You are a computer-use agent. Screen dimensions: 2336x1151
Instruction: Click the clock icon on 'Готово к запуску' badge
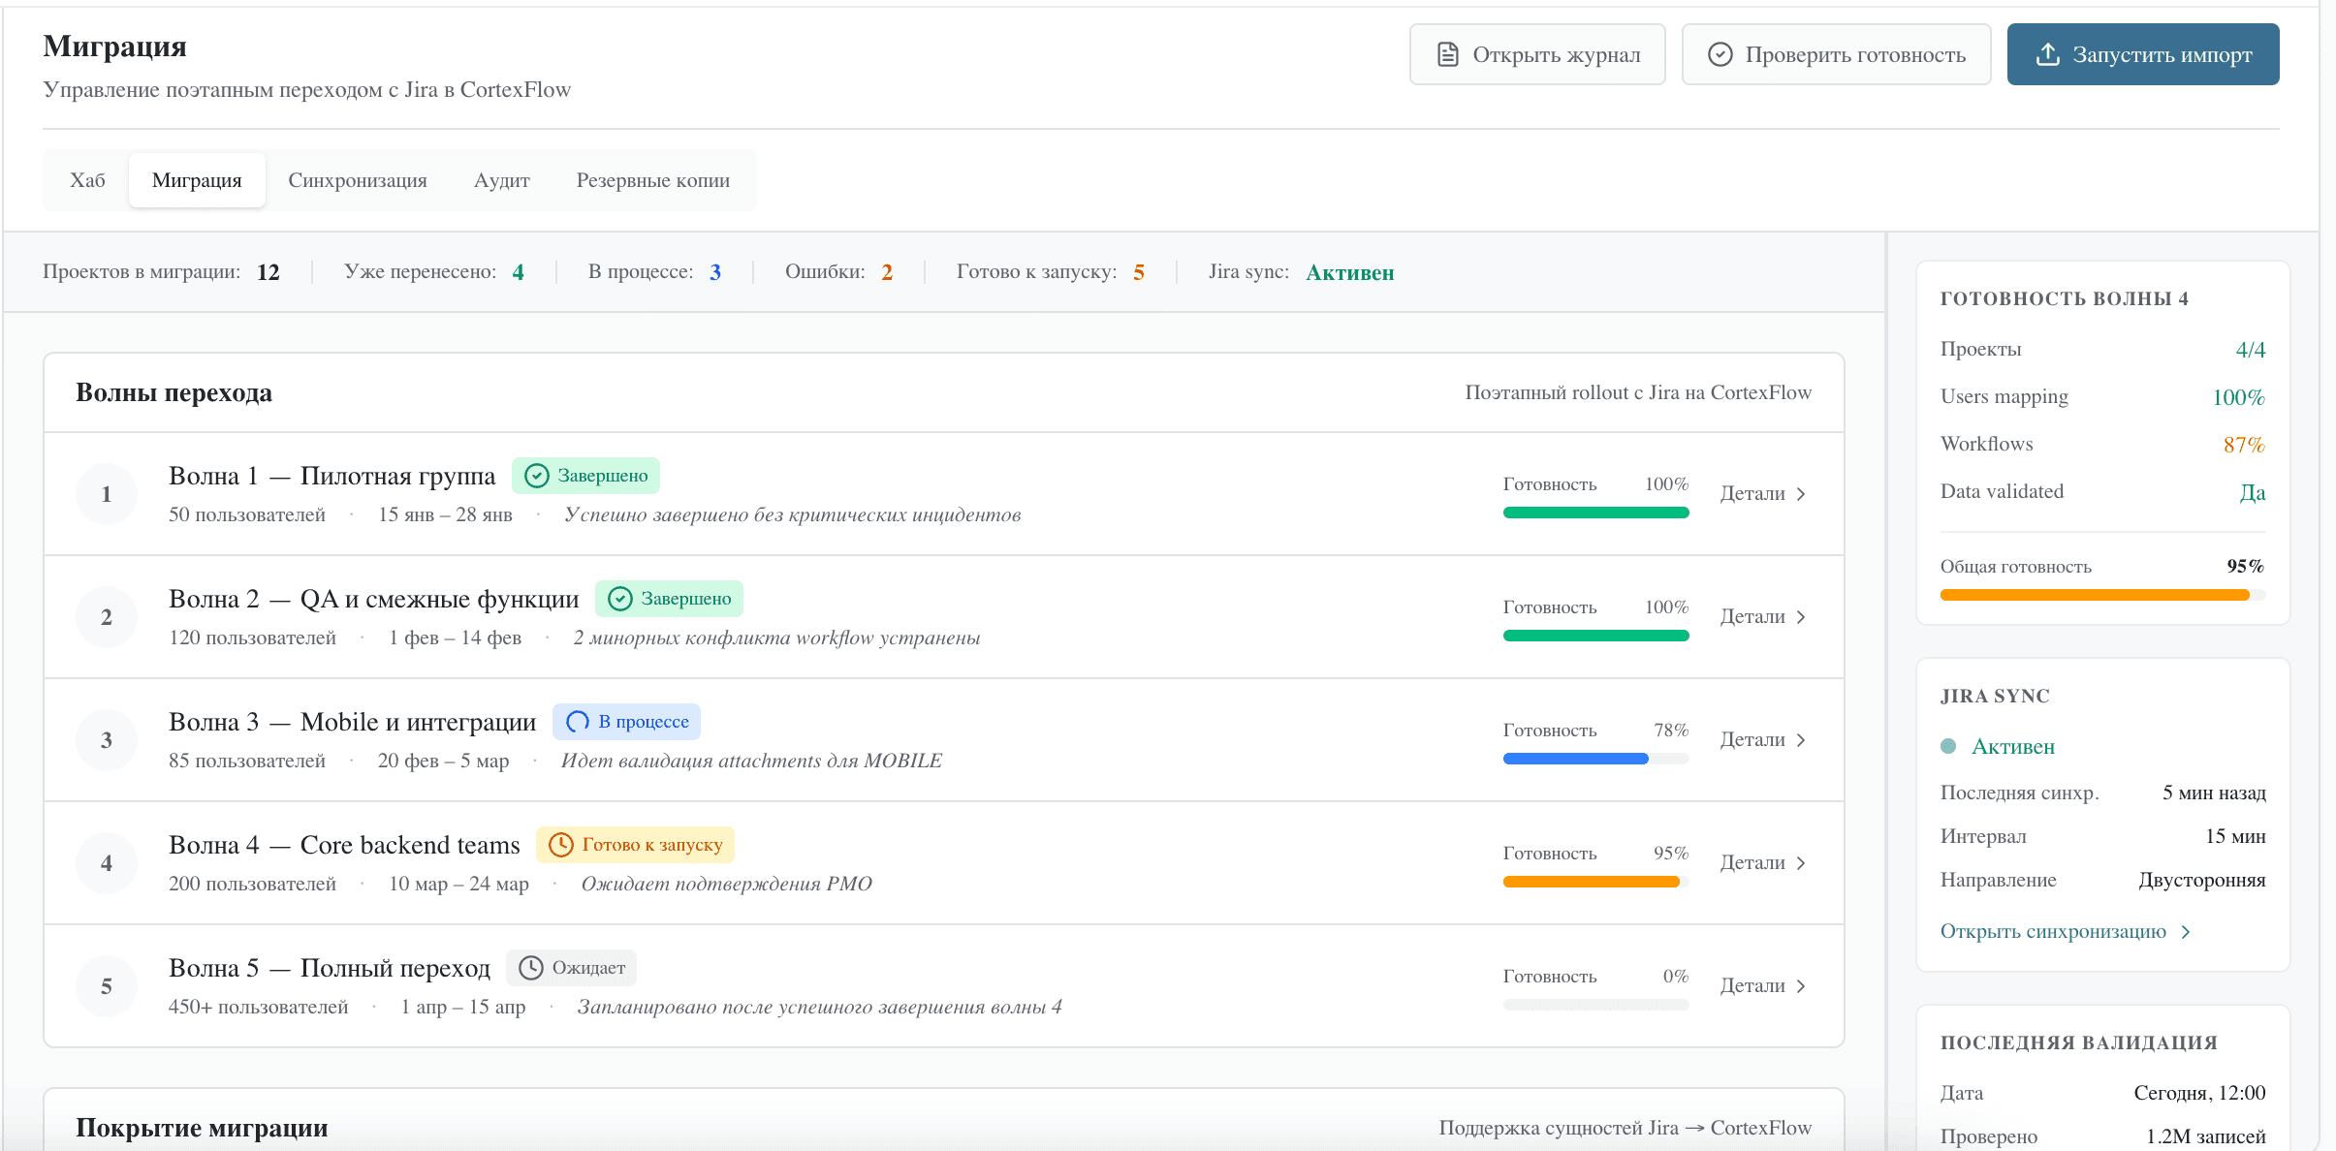point(562,844)
